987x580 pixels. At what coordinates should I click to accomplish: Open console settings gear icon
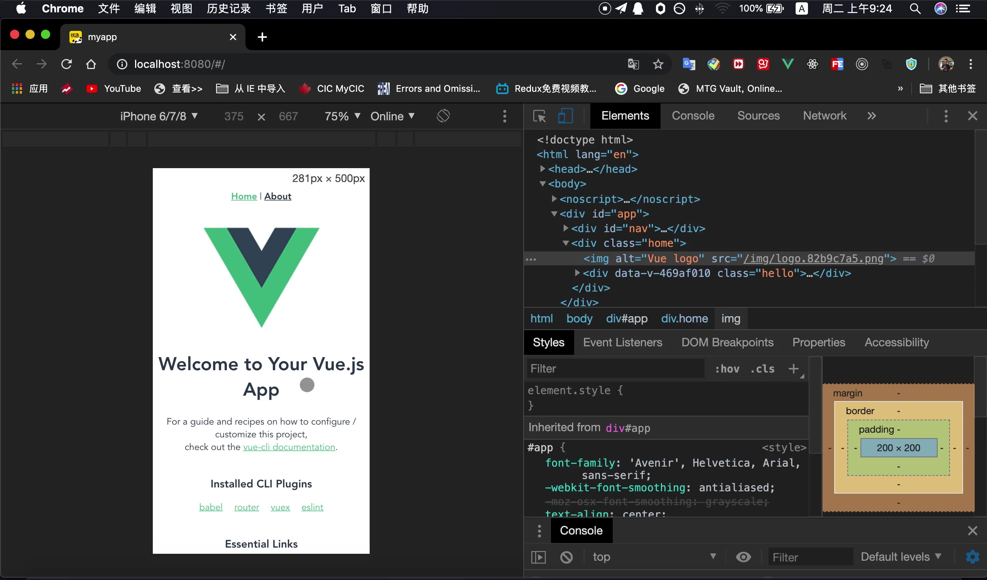pyautogui.click(x=972, y=556)
